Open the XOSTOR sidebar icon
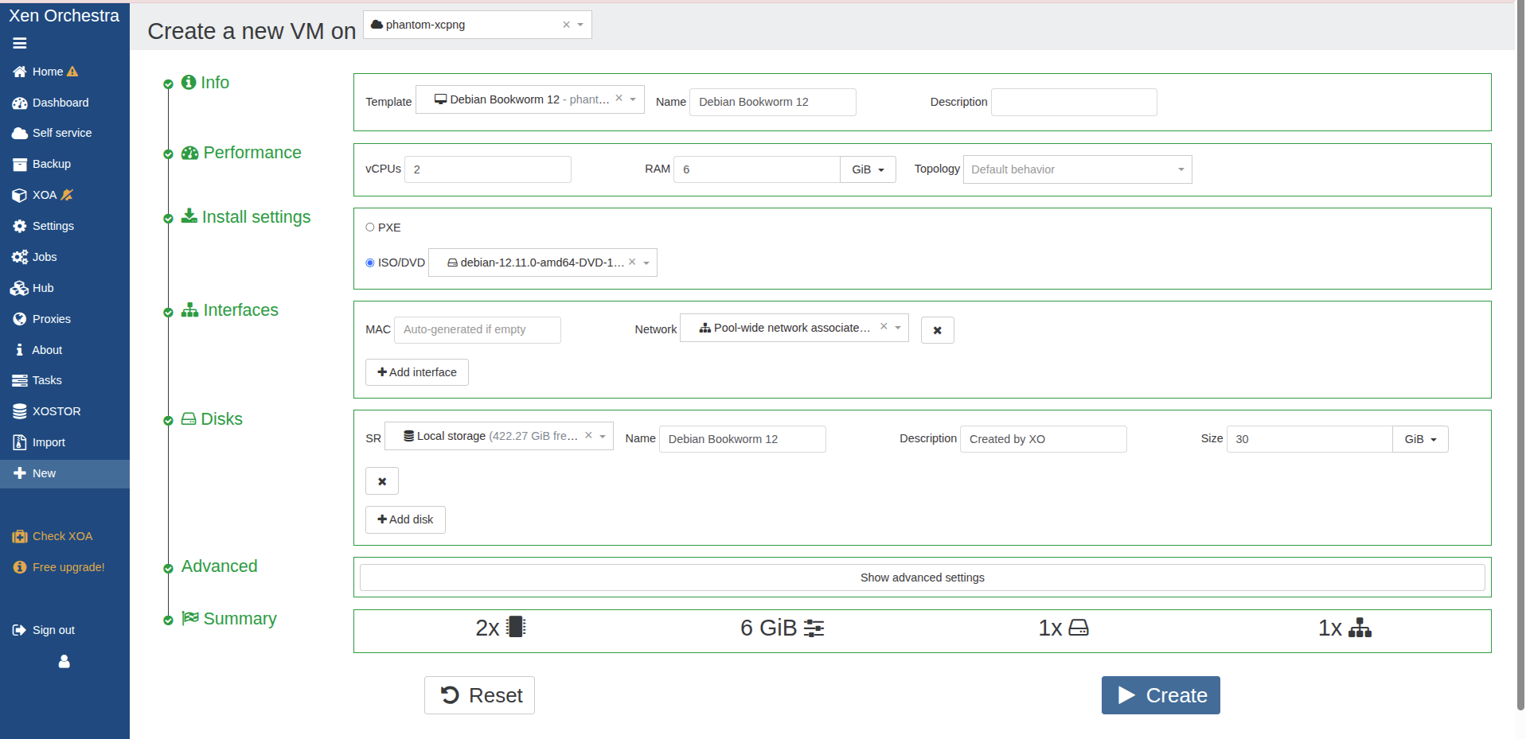The image size is (1526, 739). (x=20, y=411)
